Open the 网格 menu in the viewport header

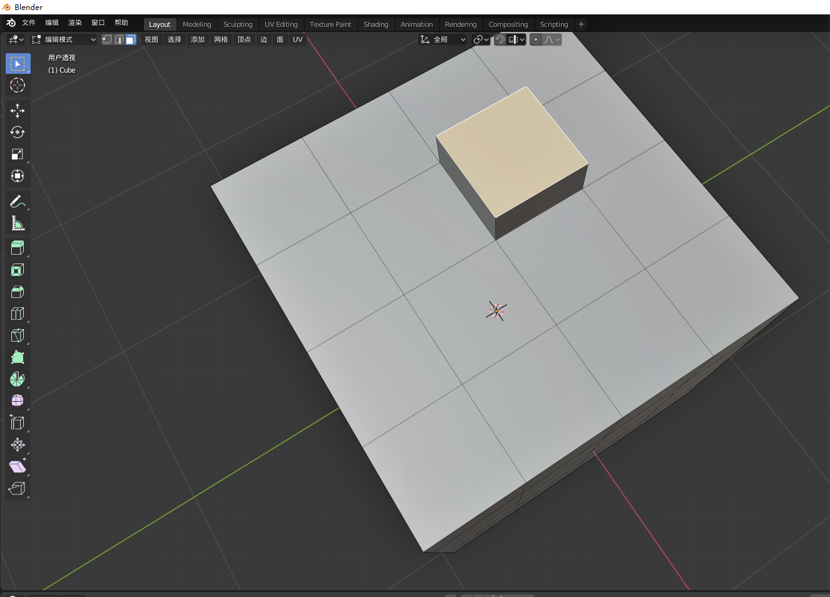click(220, 39)
